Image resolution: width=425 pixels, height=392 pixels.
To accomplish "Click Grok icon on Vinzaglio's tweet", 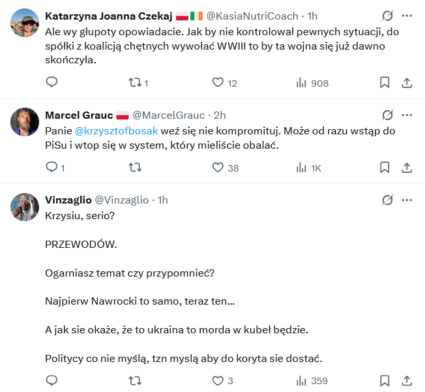I will pos(387,200).
